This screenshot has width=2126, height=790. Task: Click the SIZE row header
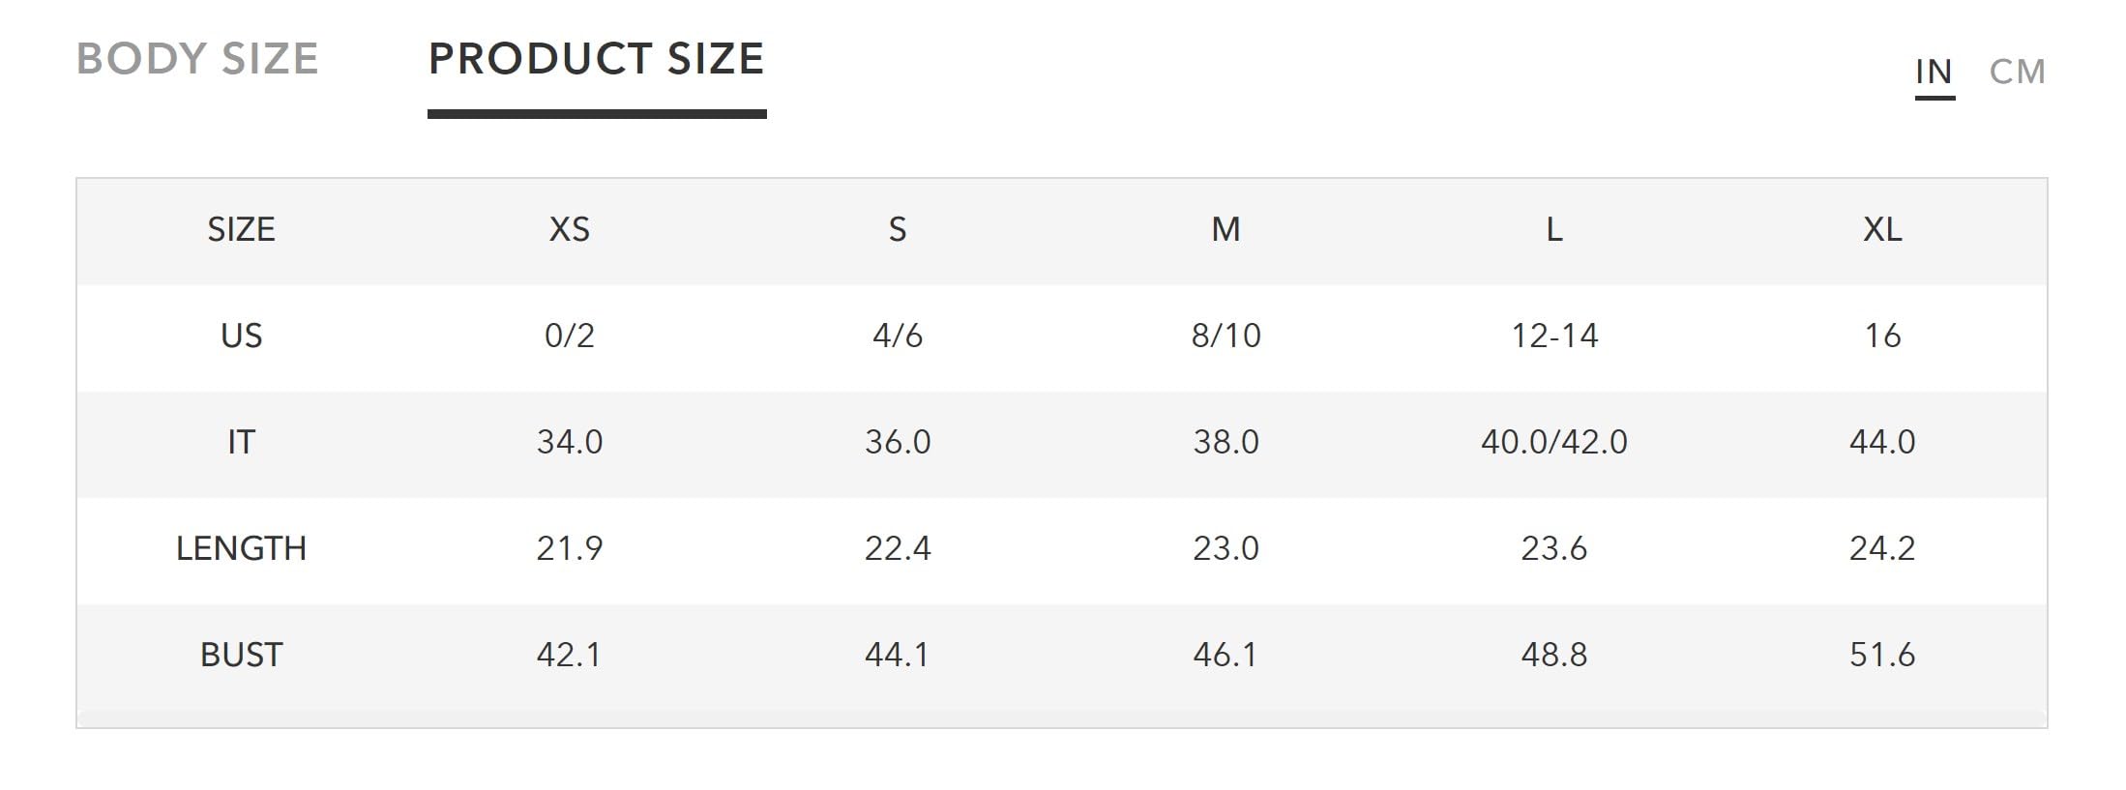(241, 230)
